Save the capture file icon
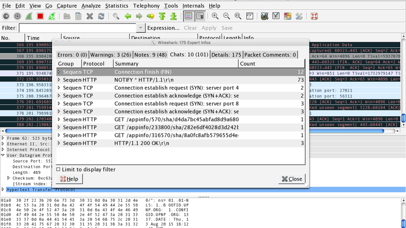Image resolution: width=406 pixels, height=228 pixels. (78, 16)
